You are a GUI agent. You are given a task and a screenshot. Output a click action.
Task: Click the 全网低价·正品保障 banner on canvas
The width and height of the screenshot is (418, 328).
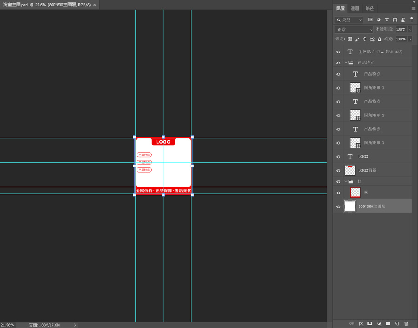coord(163,191)
